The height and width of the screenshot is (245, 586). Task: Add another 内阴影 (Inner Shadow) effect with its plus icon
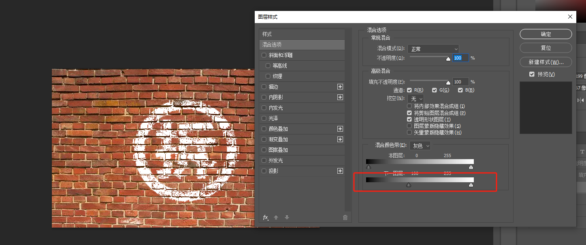(x=340, y=97)
